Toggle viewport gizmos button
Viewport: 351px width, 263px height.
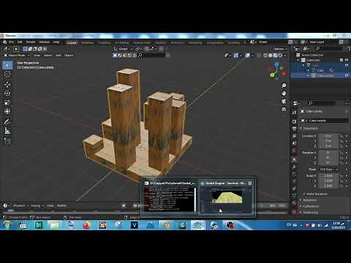[x=236, y=56]
